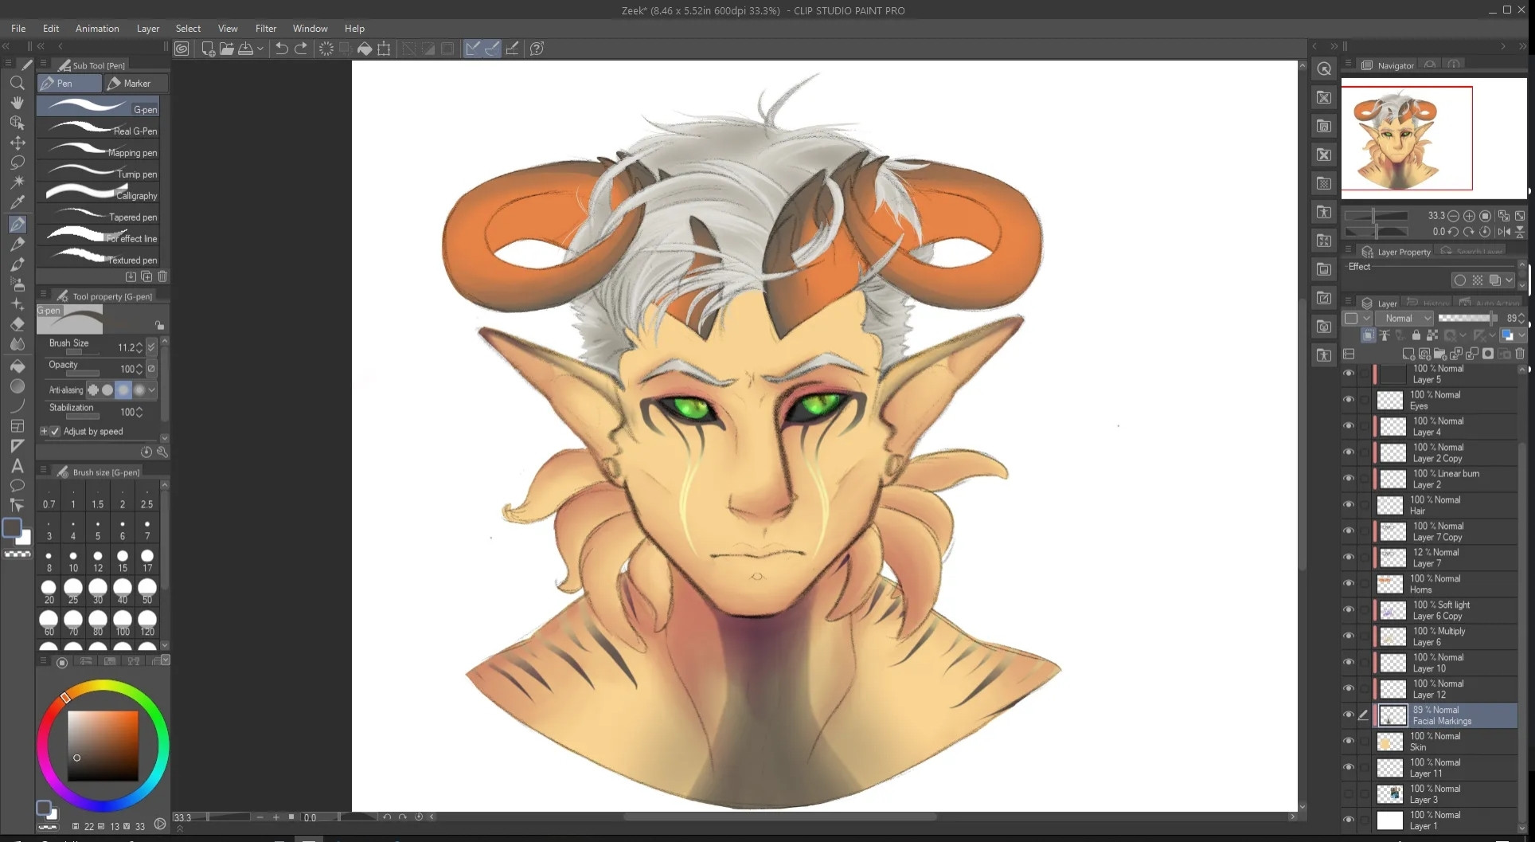Hide the Facial Markings layer

pyautogui.click(x=1349, y=715)
